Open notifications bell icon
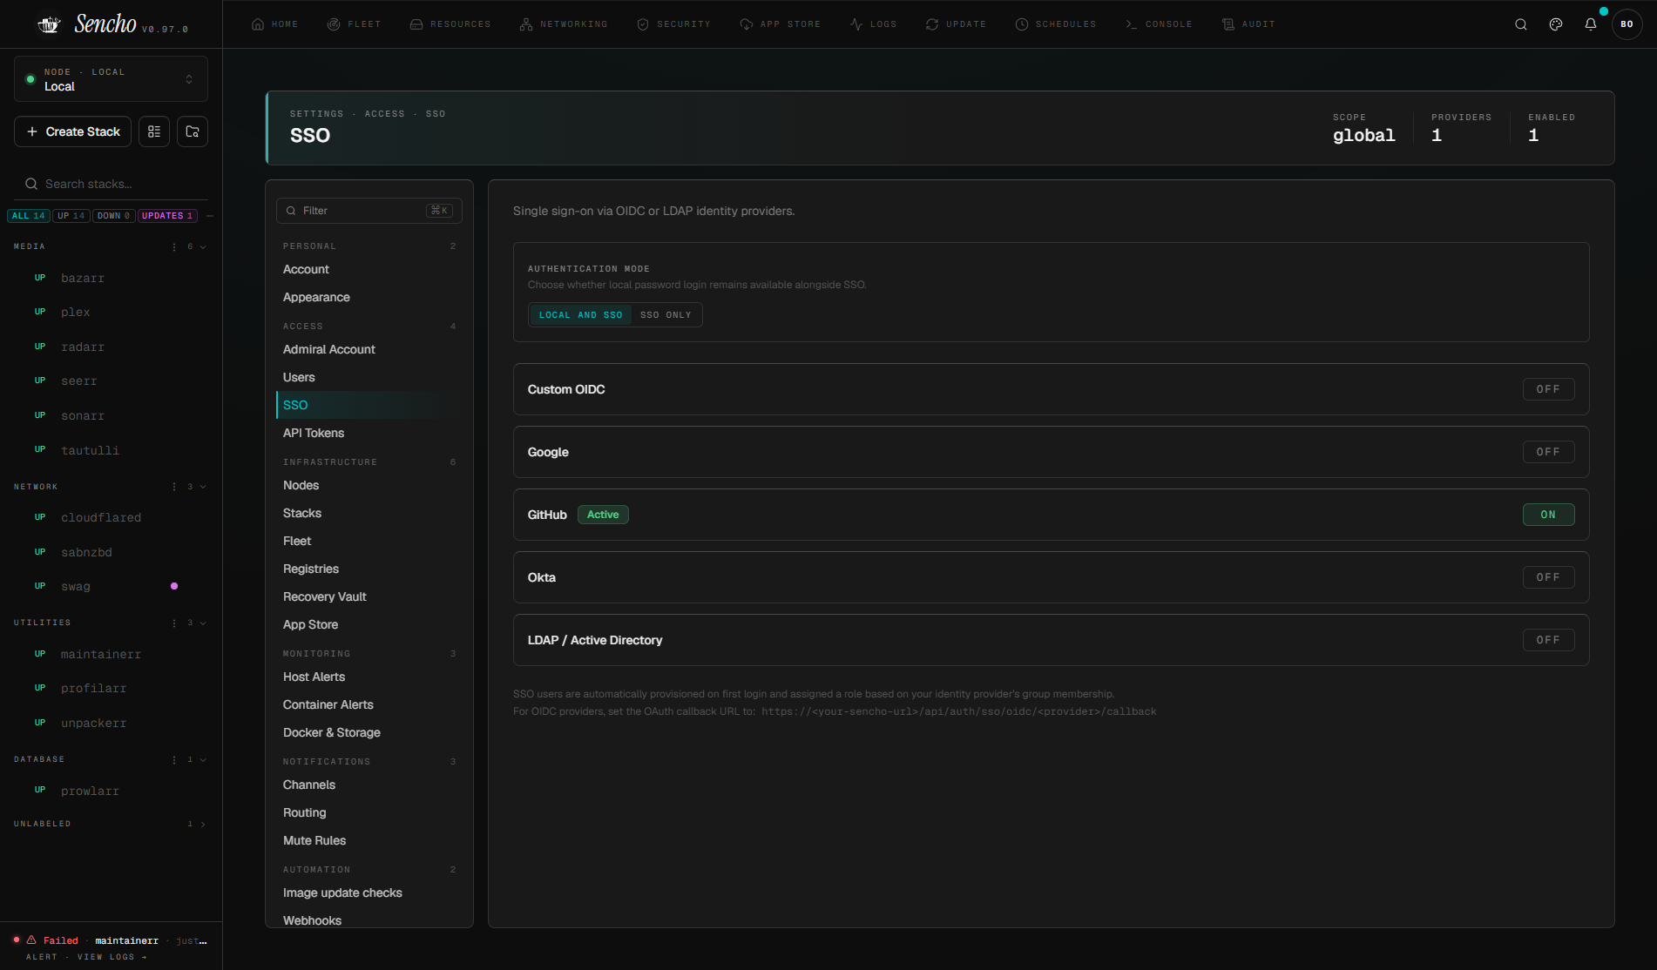The height and width of the screenshot is (970, 1657). (1591, 24)
